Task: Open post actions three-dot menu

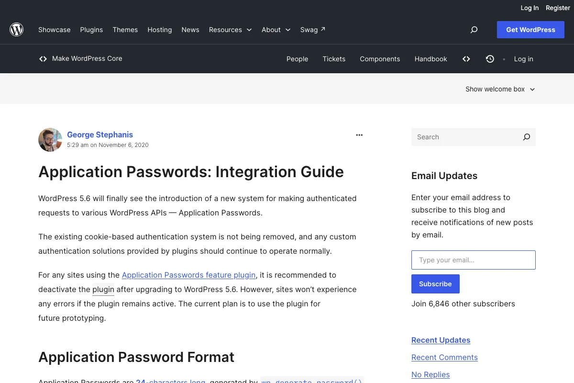Action: 359,135
